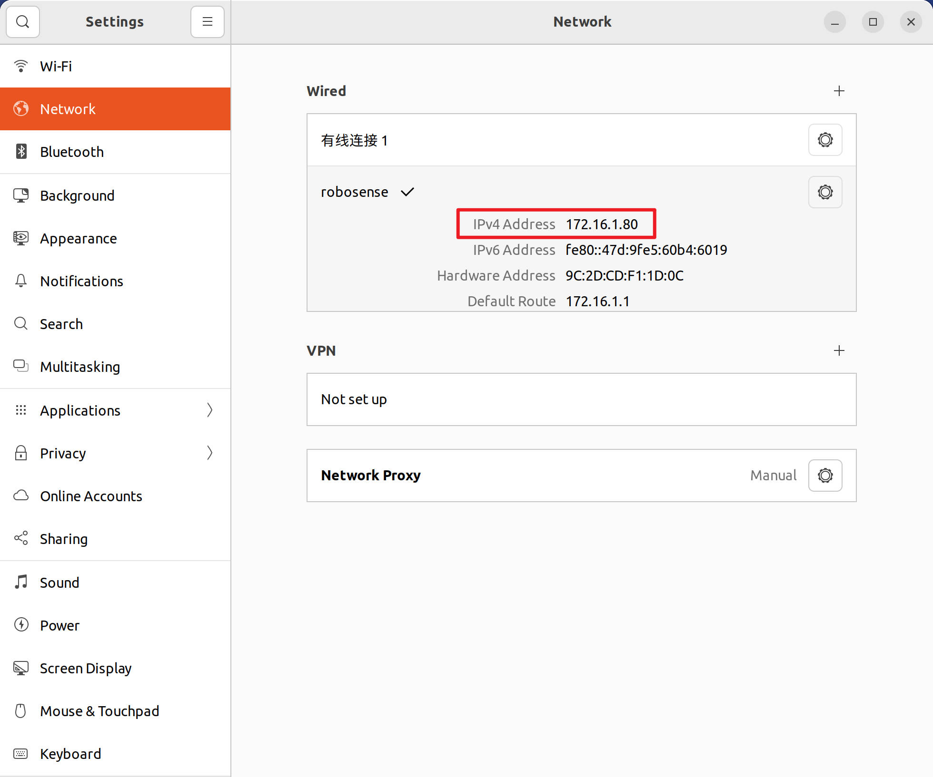The width and height of the screenshot is (933, 777).
Task: Select the 有线连接 1 wired profile
Action: point(355,140)
